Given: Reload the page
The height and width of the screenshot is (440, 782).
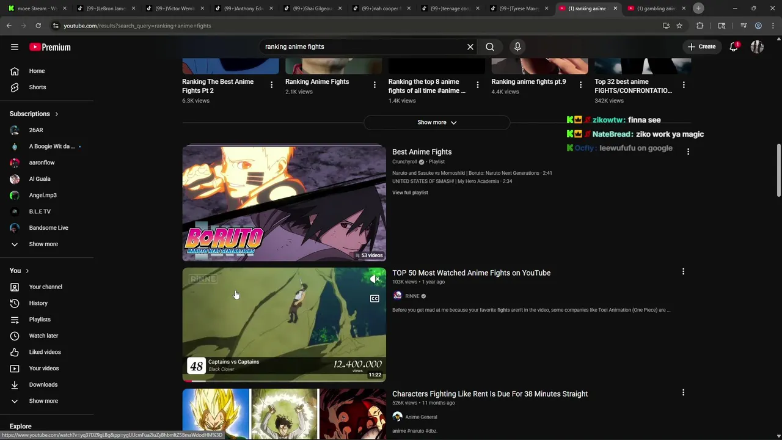Looking at the screenshot, I should pyautogui.click(x=38, y=26).
